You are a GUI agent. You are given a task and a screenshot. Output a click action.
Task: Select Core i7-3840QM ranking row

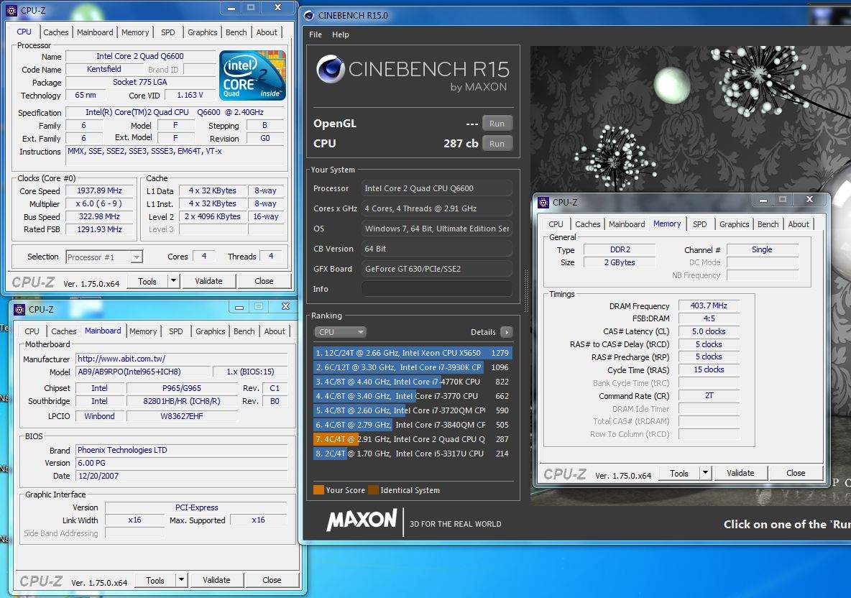click(x=413, y=425)
